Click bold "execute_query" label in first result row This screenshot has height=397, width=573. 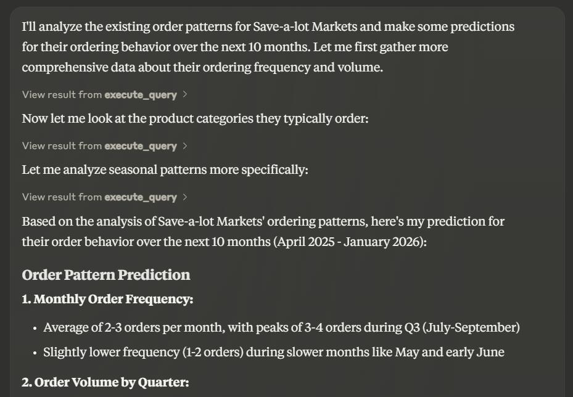click(141, 95)
